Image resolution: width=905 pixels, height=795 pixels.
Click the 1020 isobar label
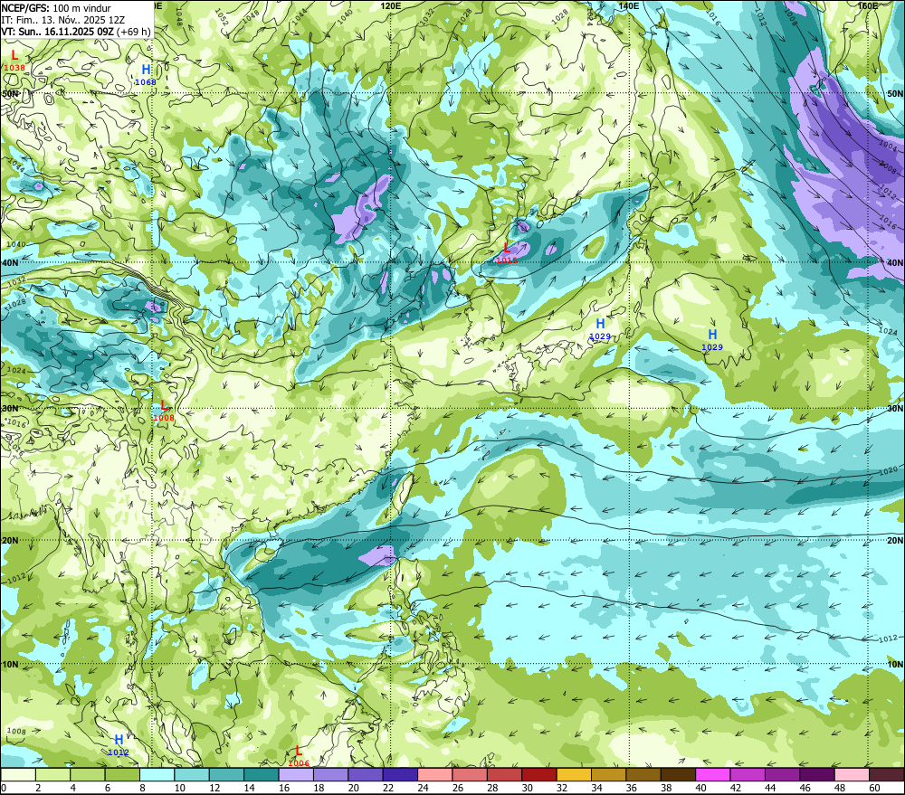click(888, 471)
